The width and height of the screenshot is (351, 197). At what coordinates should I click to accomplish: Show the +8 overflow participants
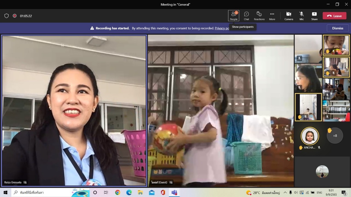pyautogui.click(x=335, y=135)
